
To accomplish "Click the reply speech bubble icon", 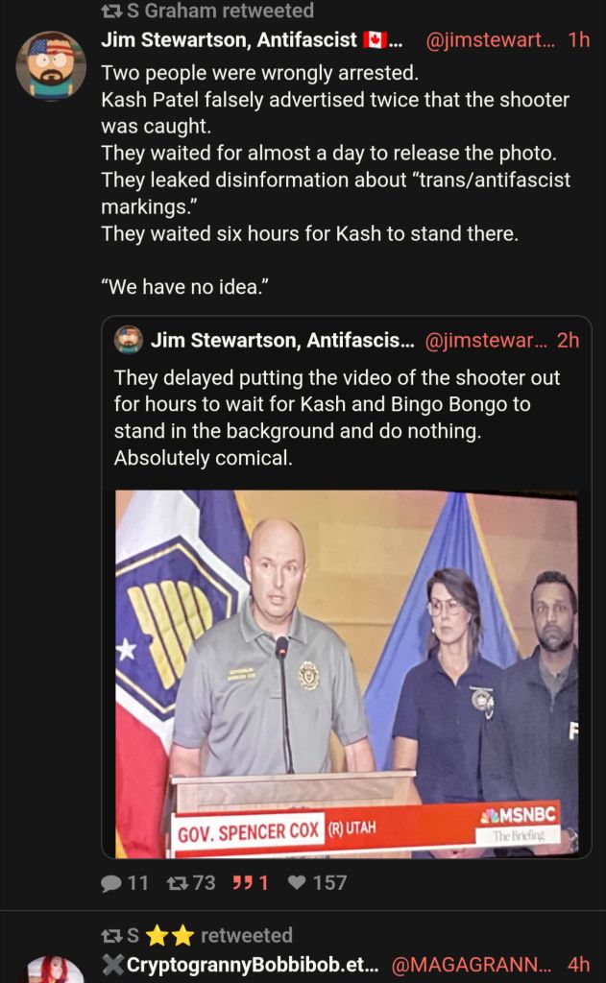I will [x=111, y=883].
